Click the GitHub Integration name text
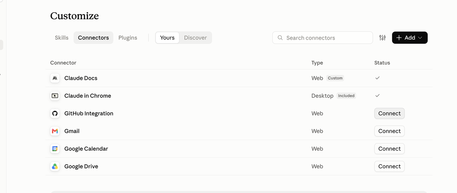Screen dimensions: 457x193 [89, 113]
